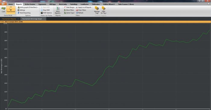Switch to the Active Session tab
Viewport: 211px width, 110px height.
point(30,4)
